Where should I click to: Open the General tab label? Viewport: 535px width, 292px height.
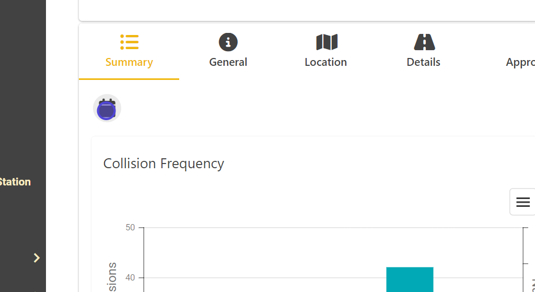pos(228,62)
